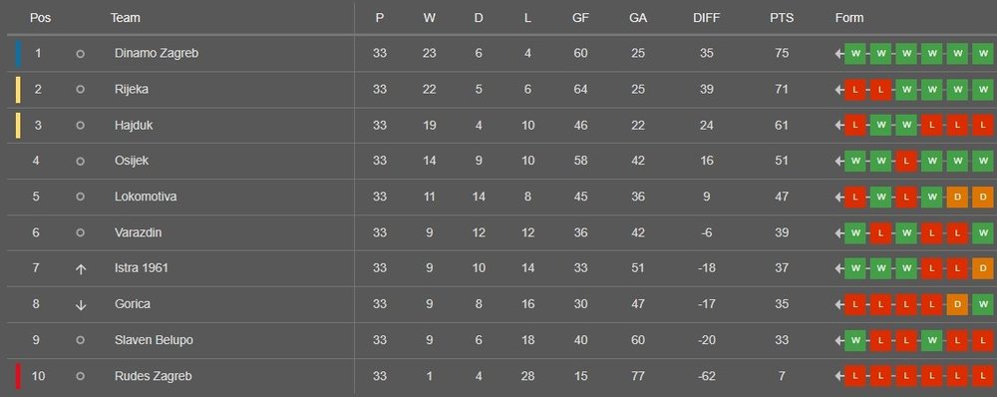
Task: Click Osijek's red L form badge
Action: (906, 161)
